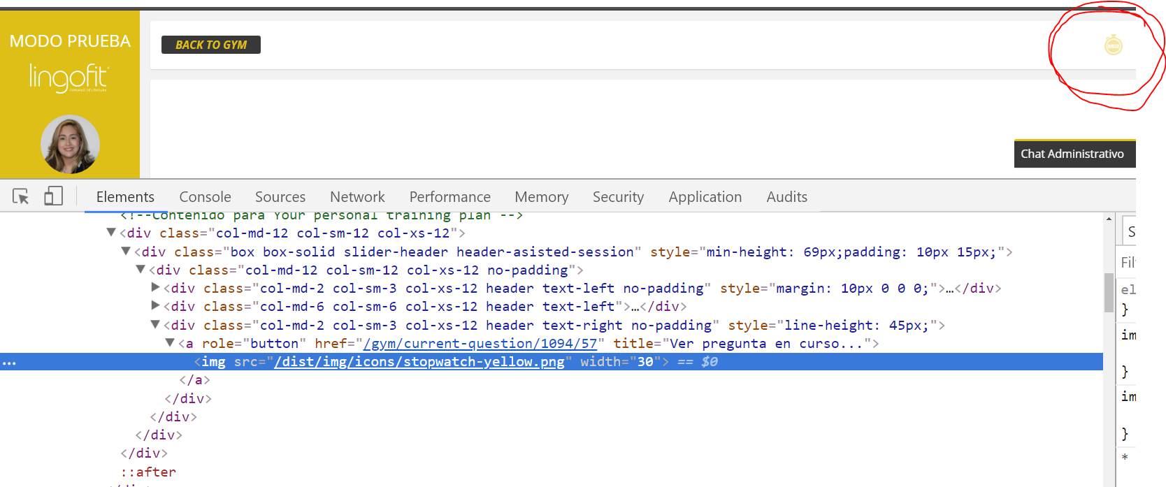Click the ellipsis beside the selected img row
Image resolution: width=1166 pixels, height=487 pixels.
[x=9, y=363]
